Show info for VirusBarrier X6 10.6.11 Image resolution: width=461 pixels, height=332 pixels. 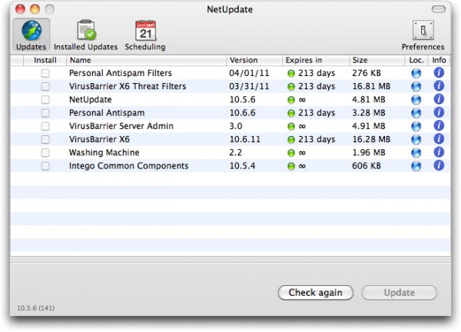coord(439,139)
